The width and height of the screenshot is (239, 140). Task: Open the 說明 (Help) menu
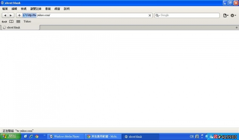[x=66, y=9]
